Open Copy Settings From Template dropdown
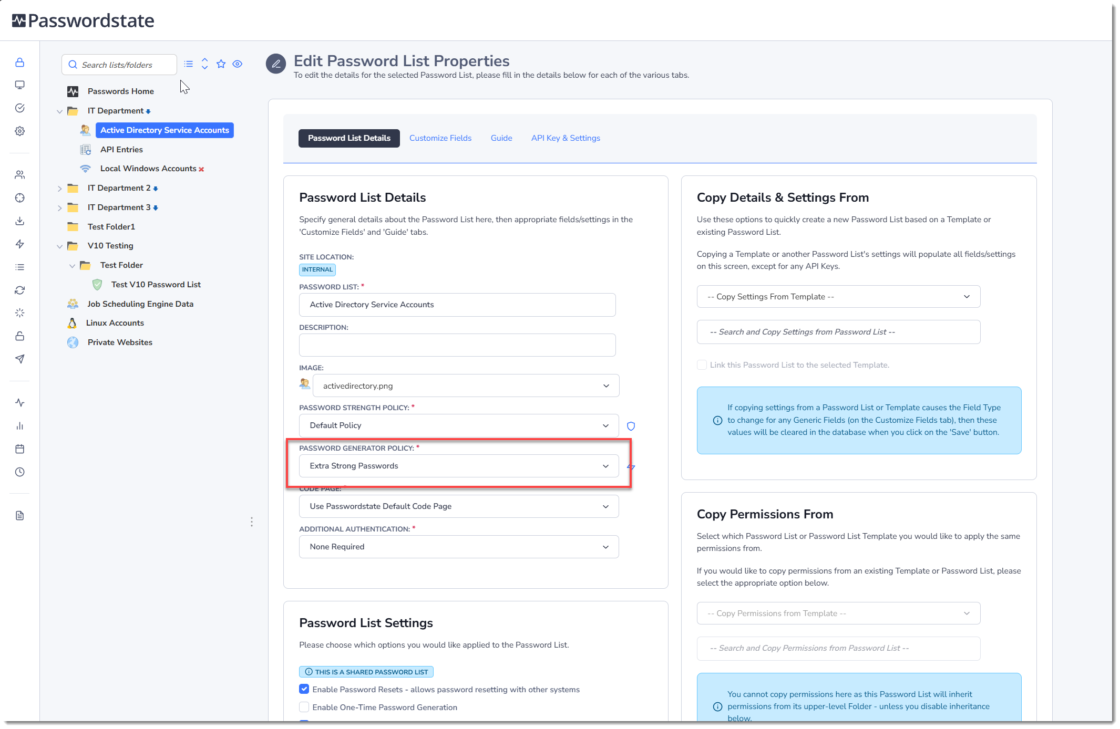Screen dimensions: 1120x729 click(838, 297)
